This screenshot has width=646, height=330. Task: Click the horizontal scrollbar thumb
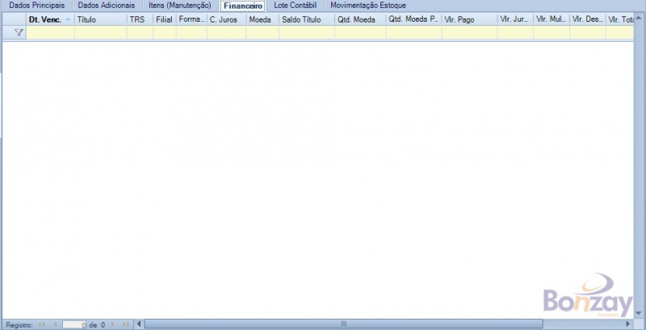point(343,324)
